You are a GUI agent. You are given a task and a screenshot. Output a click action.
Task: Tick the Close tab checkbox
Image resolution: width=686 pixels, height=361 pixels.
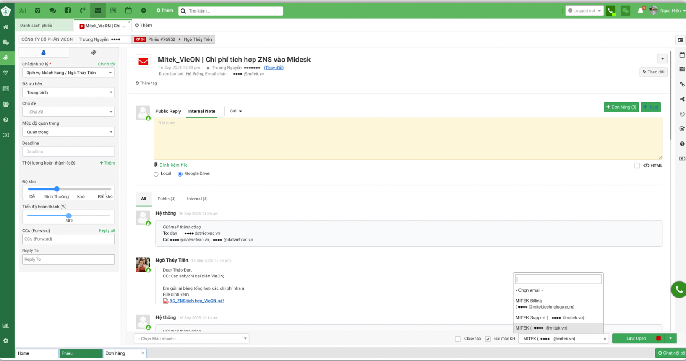(x=458, y=339)
